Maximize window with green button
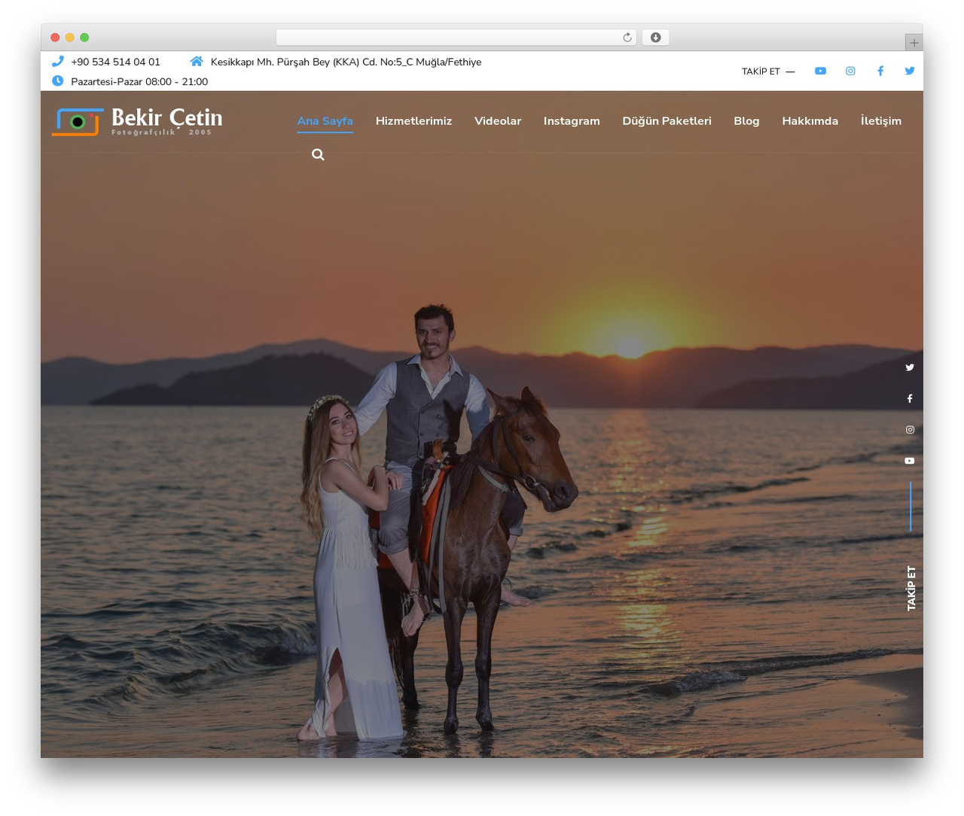Image resolution: width=964 pixels, height=816 pixels. (84, 38)
